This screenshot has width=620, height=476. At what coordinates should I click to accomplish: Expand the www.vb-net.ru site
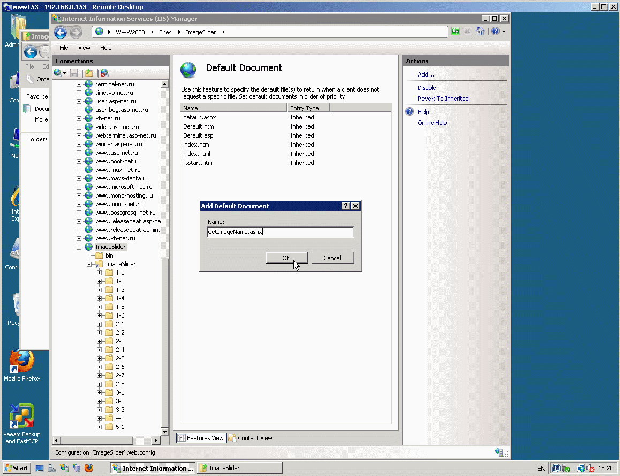(79, 238)
